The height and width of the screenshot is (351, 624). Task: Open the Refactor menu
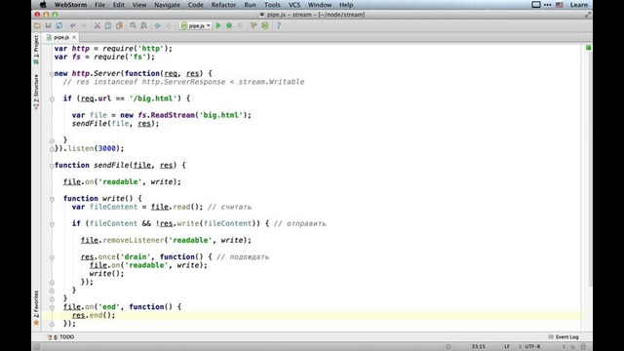223,5
